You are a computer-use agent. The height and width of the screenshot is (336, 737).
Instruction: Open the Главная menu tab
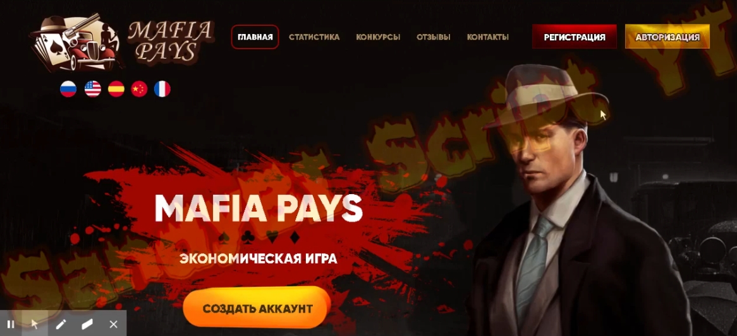tap(255, 37)
